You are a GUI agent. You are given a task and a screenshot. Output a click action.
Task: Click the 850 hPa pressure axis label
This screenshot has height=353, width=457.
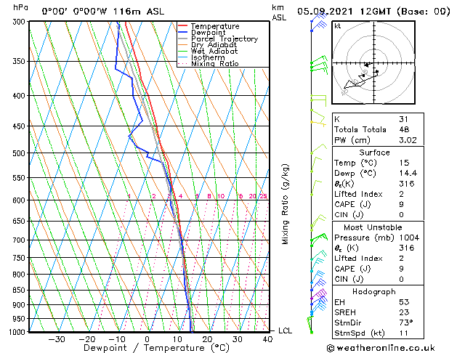[x=19, y=290]
